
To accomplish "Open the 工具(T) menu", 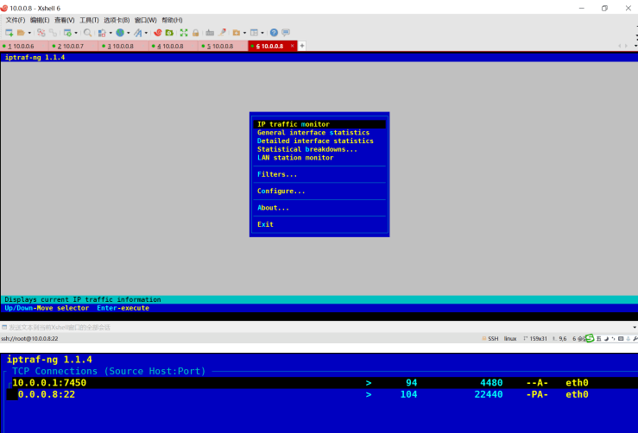I will point(89,20).
